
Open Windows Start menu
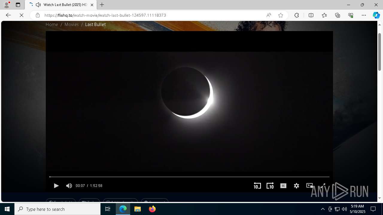[7, 209]
